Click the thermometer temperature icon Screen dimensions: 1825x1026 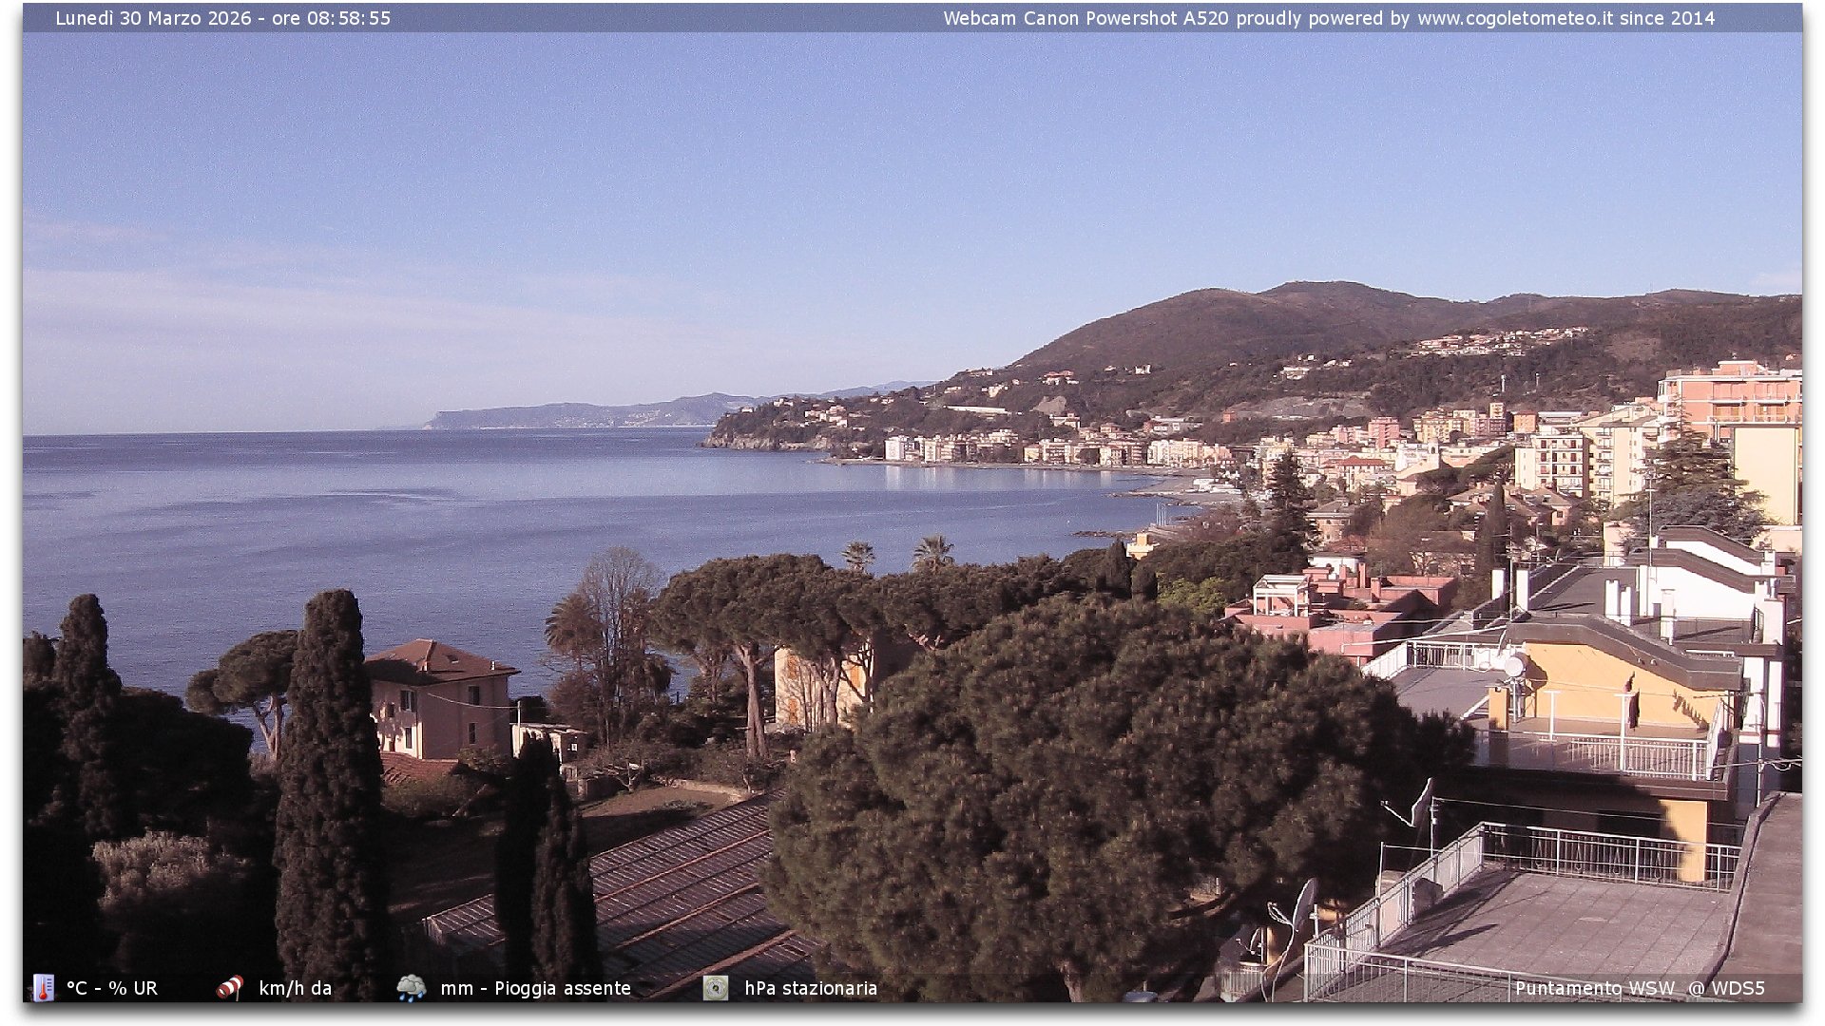(x=43, y=988)
